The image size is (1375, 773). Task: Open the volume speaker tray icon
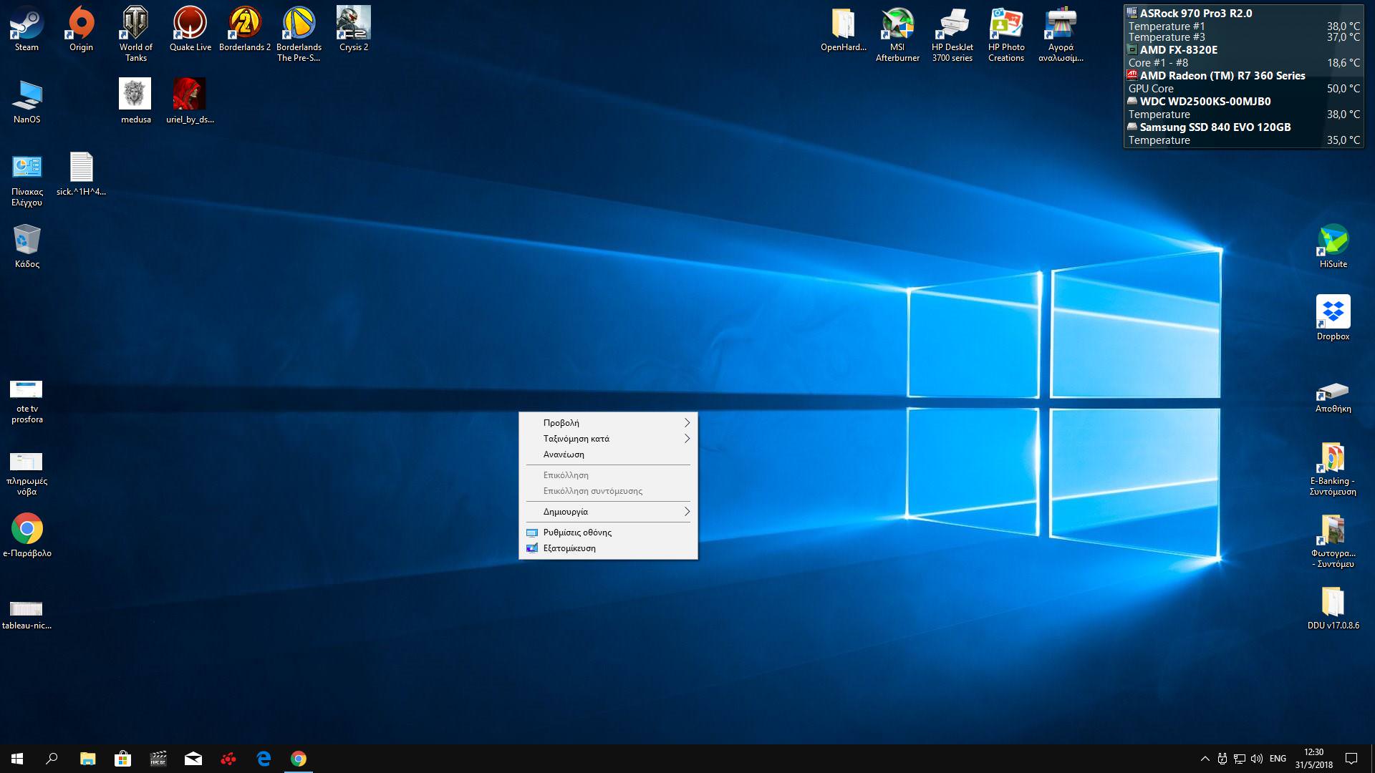tap(1256, 759)
